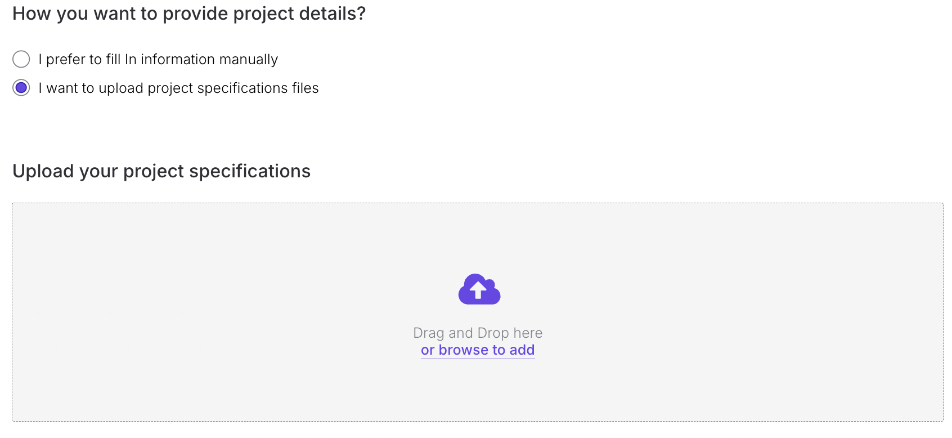
Task: Click the word "or" in the browse link
Action: [x=428, y=350]
